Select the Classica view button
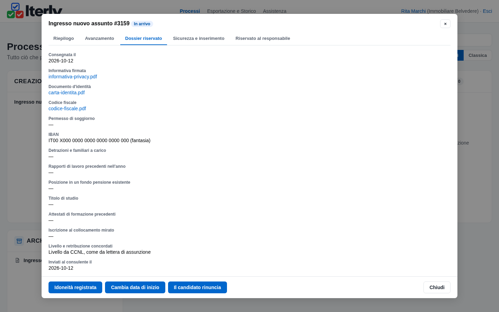The image size is (499, 312). 478,55
